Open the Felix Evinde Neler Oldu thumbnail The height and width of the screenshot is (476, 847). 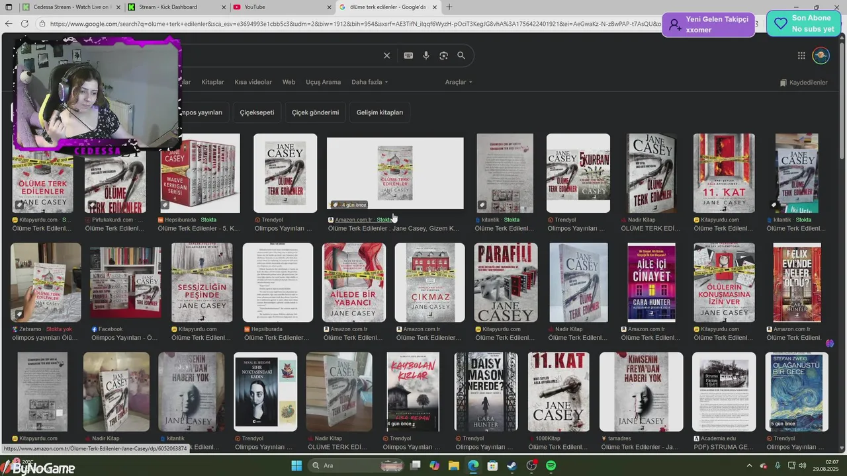pyautogui.click(x=797, y=282)
